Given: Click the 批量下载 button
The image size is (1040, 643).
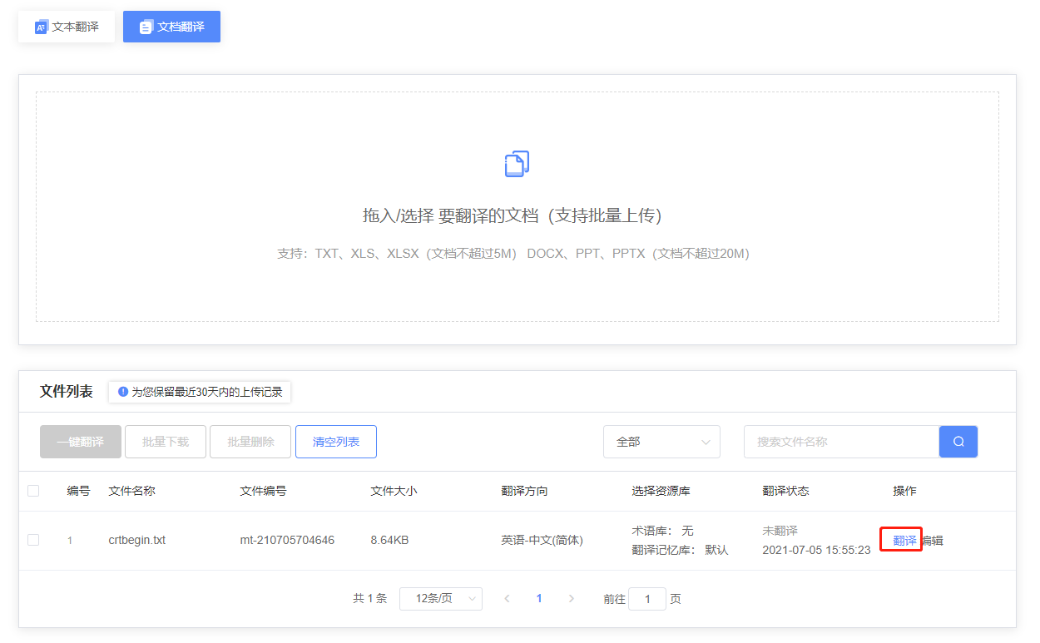Looking at the screenshot, I should (x=166, y=442).
